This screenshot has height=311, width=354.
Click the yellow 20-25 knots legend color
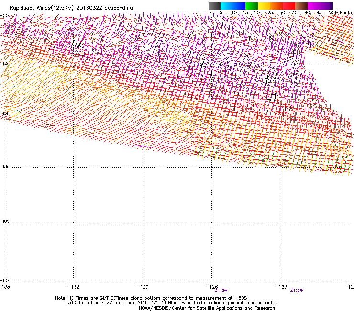coord(264,6)
